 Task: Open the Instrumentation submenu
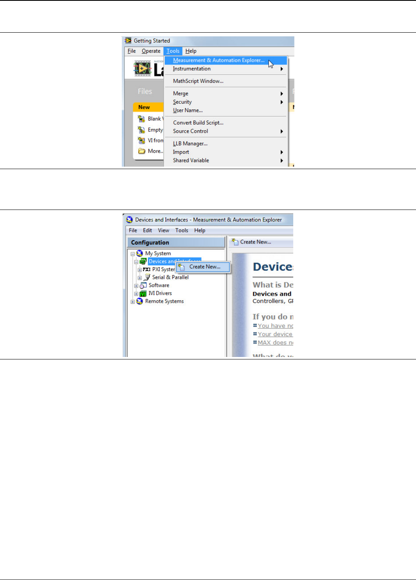point(226,69)
